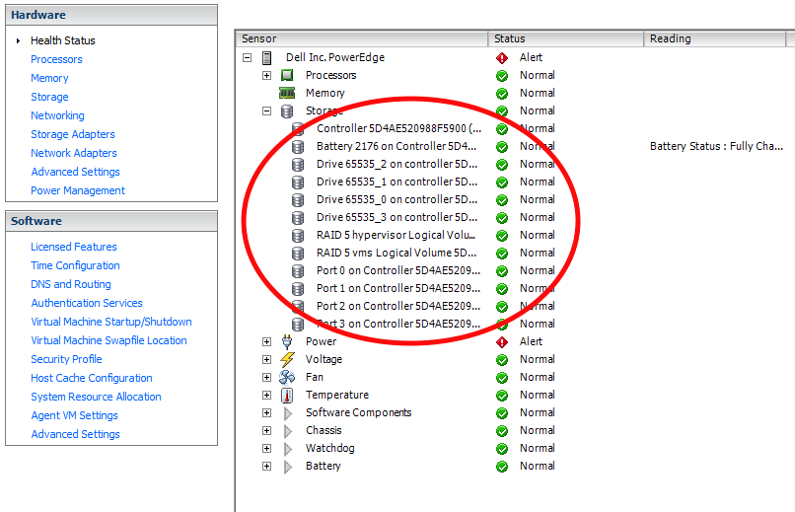Open the Licensed Features link
The width and height of the screenshot is (795, 512).
pos(74,247)
